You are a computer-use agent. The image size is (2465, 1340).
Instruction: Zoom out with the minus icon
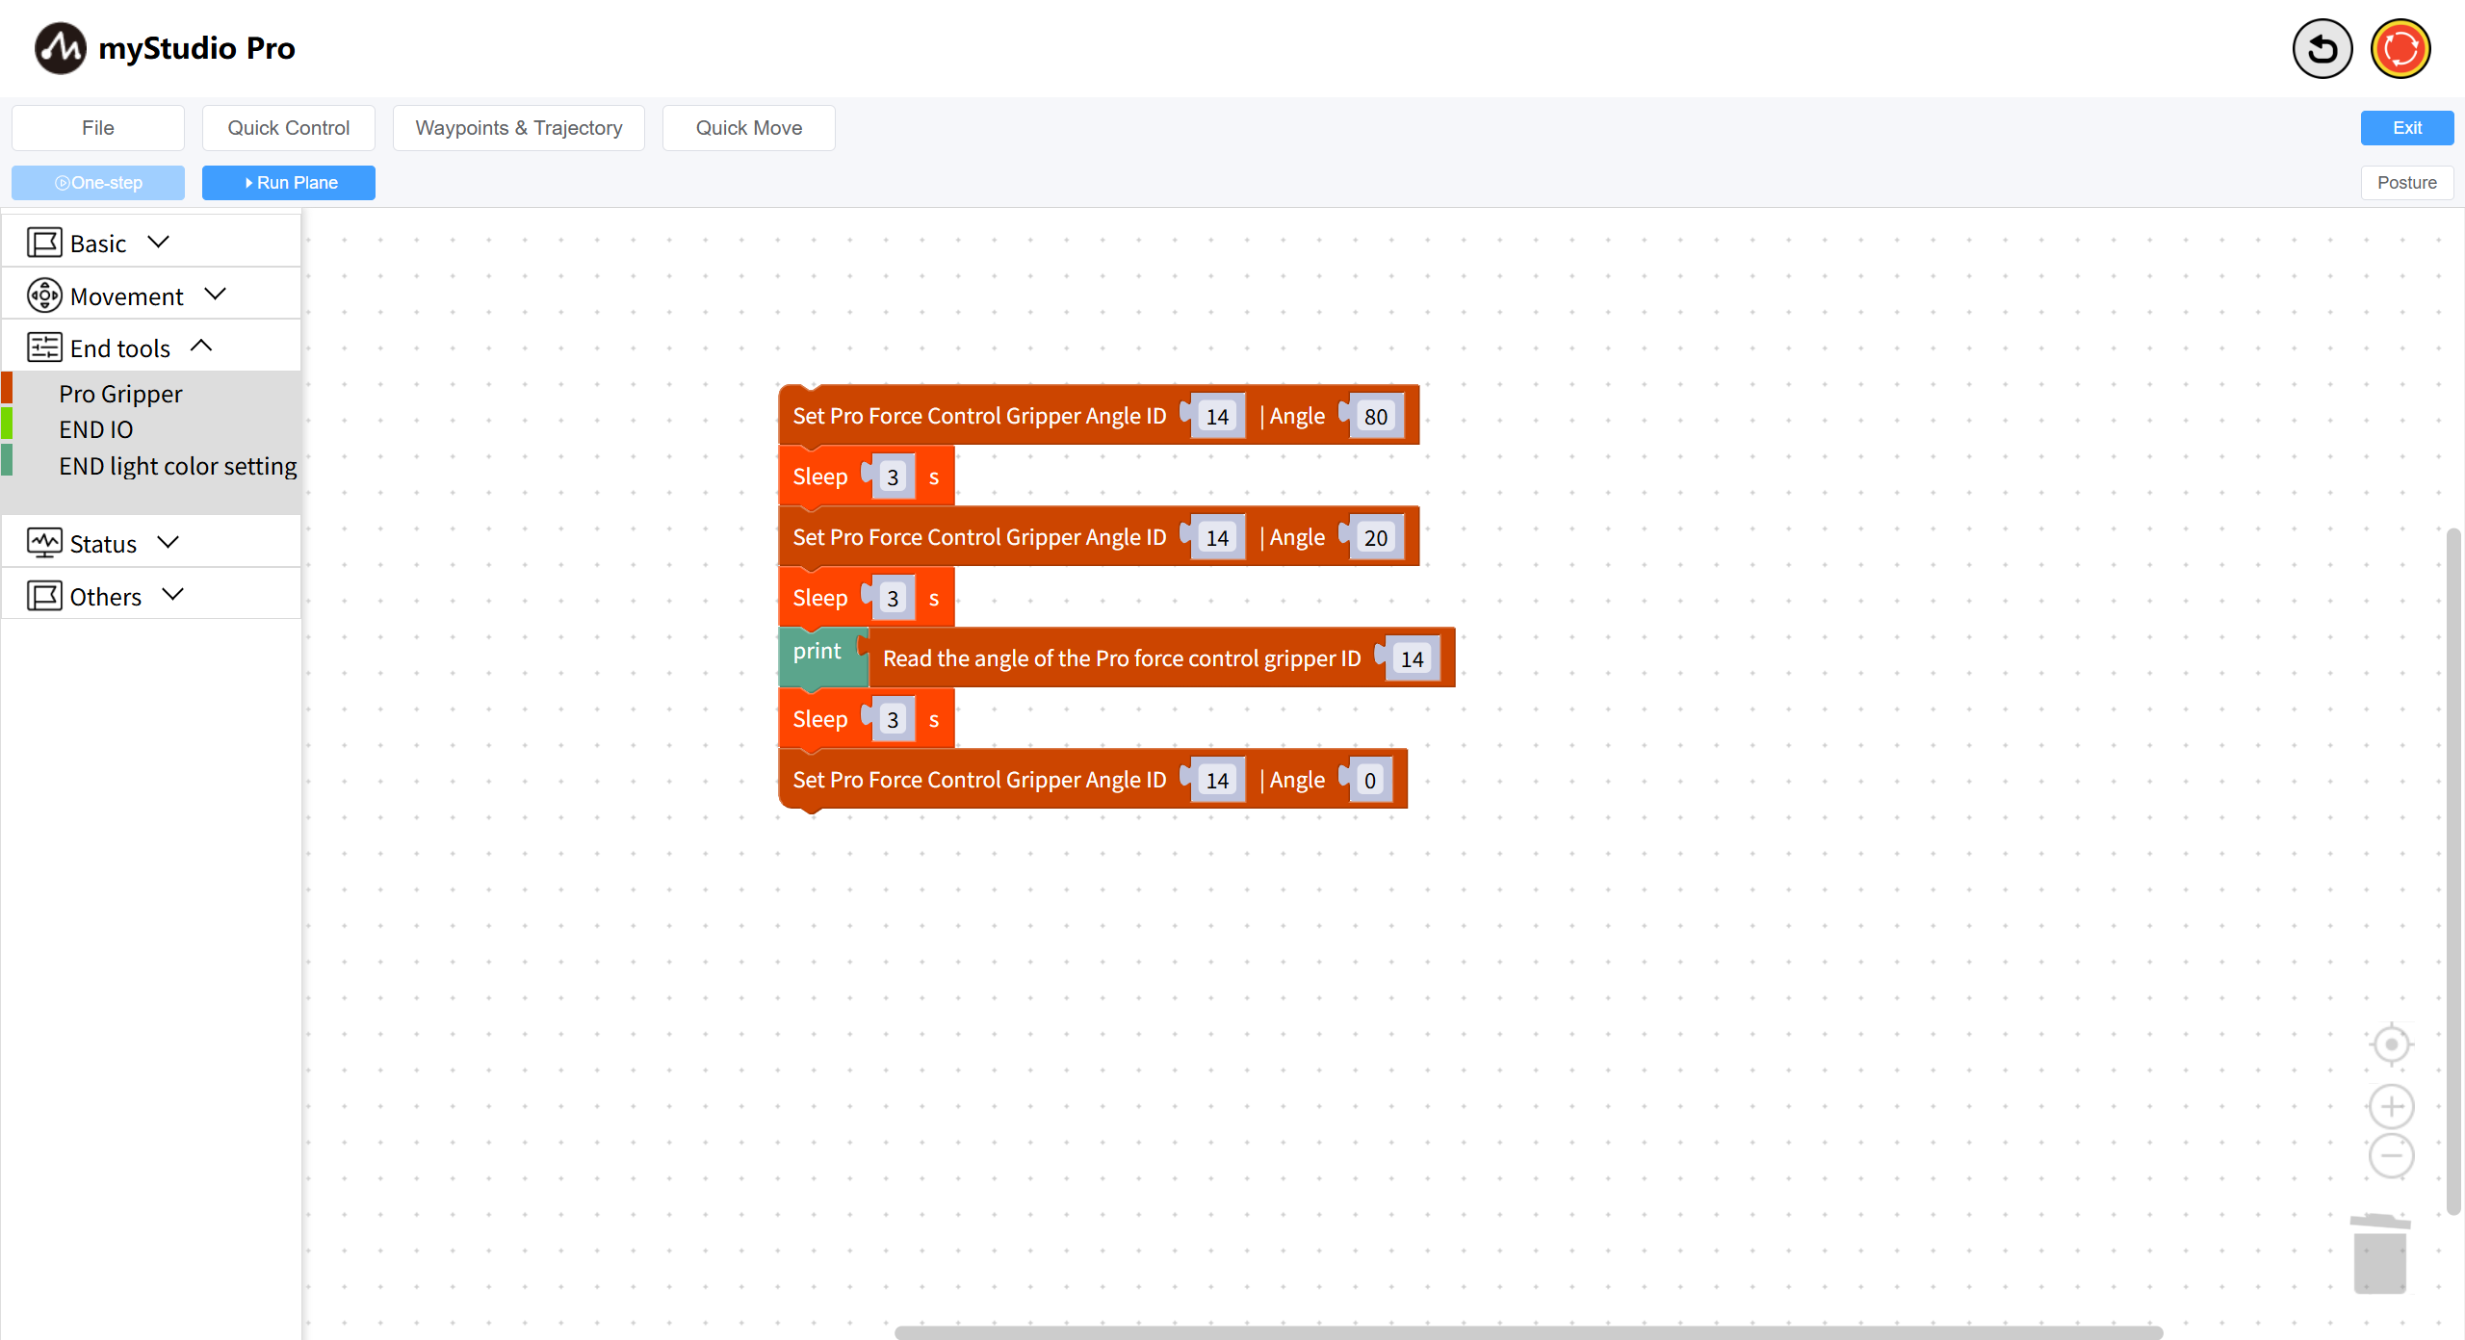[x=2391, y=1156]
